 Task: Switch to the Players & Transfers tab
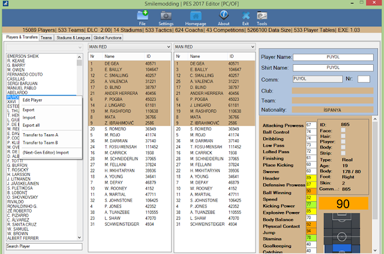point(22,37)
